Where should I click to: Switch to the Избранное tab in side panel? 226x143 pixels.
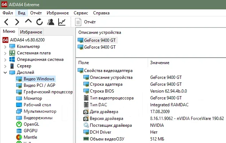coord(31,32)
